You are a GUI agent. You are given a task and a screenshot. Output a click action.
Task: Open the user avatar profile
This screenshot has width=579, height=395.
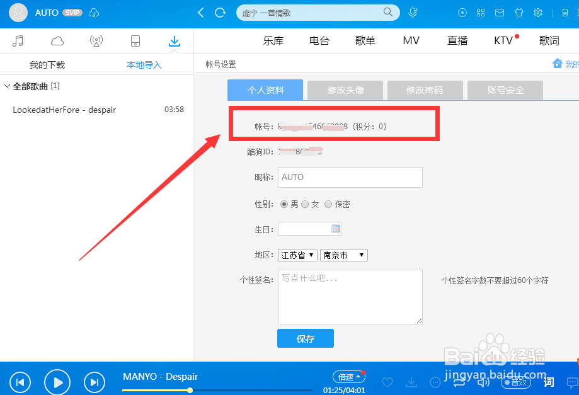(x=18, y=13)
